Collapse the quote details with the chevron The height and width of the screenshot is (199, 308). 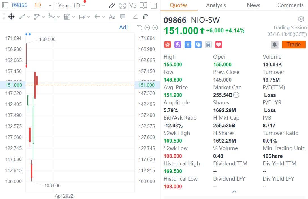(234, 192)
